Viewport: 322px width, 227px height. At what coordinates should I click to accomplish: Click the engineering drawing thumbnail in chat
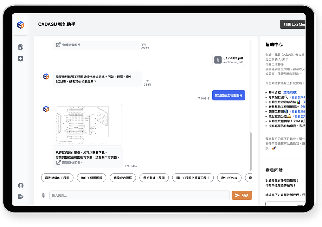coord(87,125)
